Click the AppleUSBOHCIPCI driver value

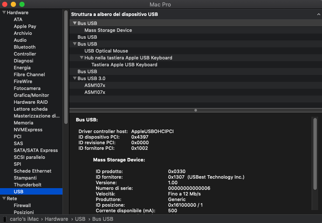point(152,131)
